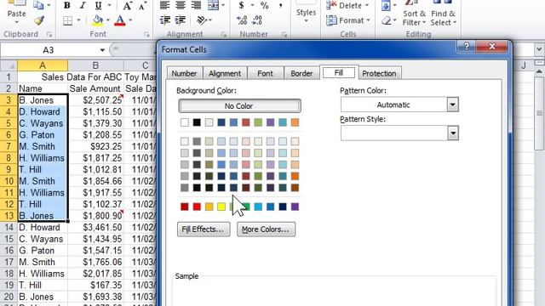Screen dimensions: 545x306
Task: Click Decrease Decimal icon
Action: pyautogui.click(x=257, y=20)
